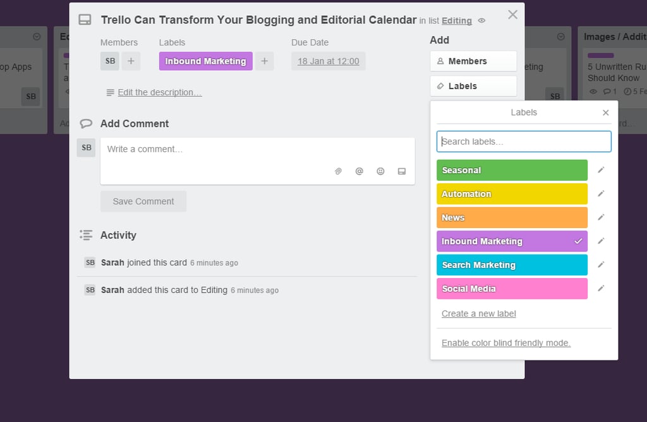Click the watch eye icon next to Editing

481,21
